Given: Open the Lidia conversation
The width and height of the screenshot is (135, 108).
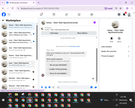Looking at the screenshot, I should 18,34.
